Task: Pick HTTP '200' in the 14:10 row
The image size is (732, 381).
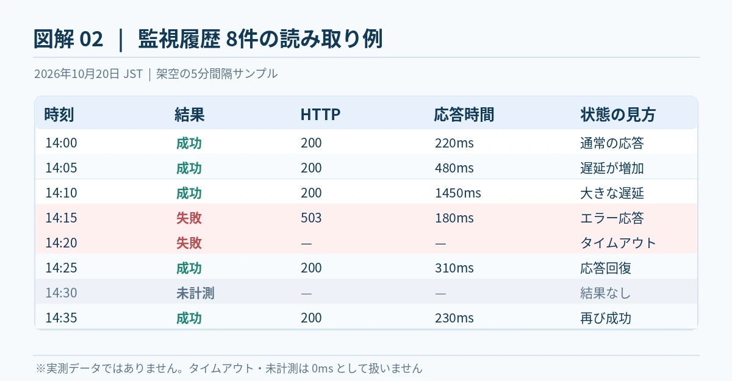Action: [x=311, y=193]
